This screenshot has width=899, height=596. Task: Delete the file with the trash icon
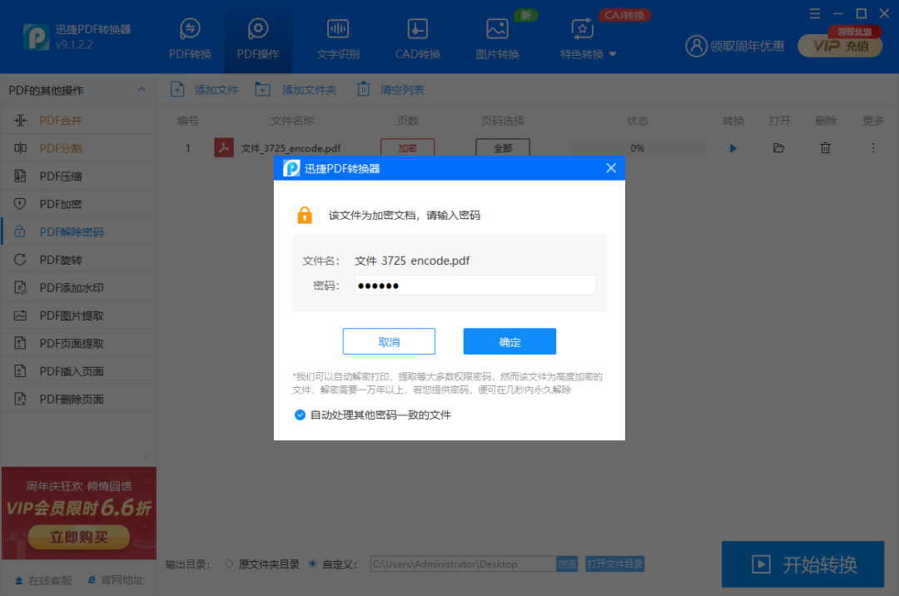[825, 148]
